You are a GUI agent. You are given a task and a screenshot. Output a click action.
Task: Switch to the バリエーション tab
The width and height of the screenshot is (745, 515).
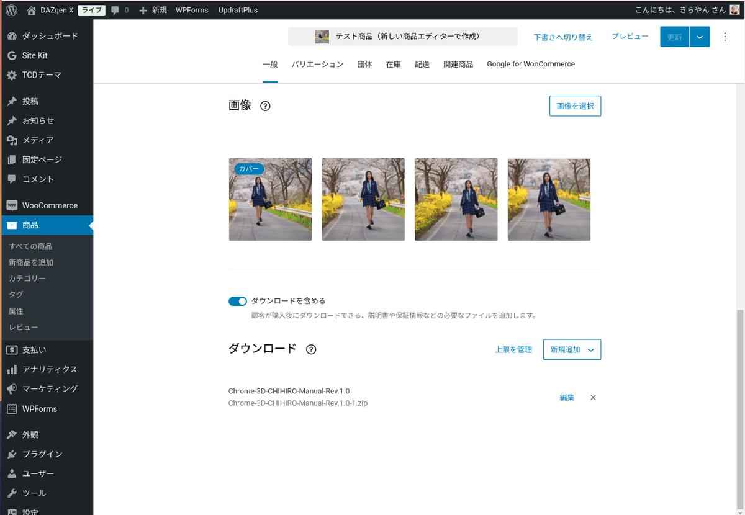click(317, 64)
